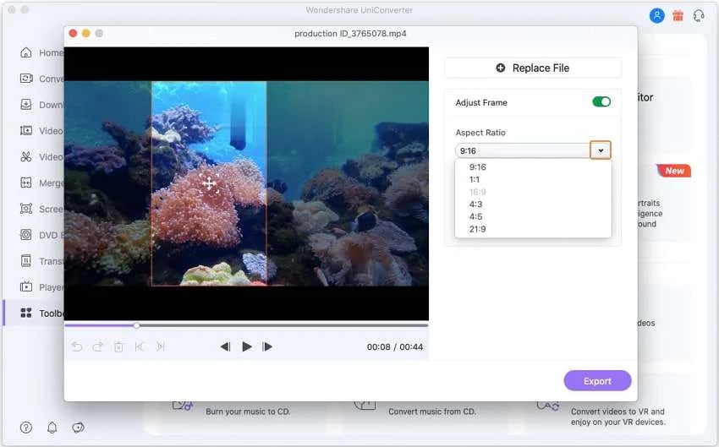Click the move crosshair on crop frame
Viewport: 719px width, 447px height.
click(209, 183)
